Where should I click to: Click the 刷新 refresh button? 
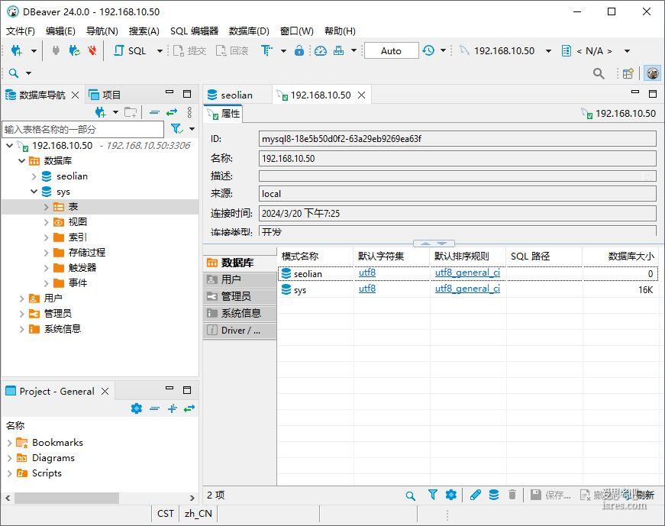point(640,495)
